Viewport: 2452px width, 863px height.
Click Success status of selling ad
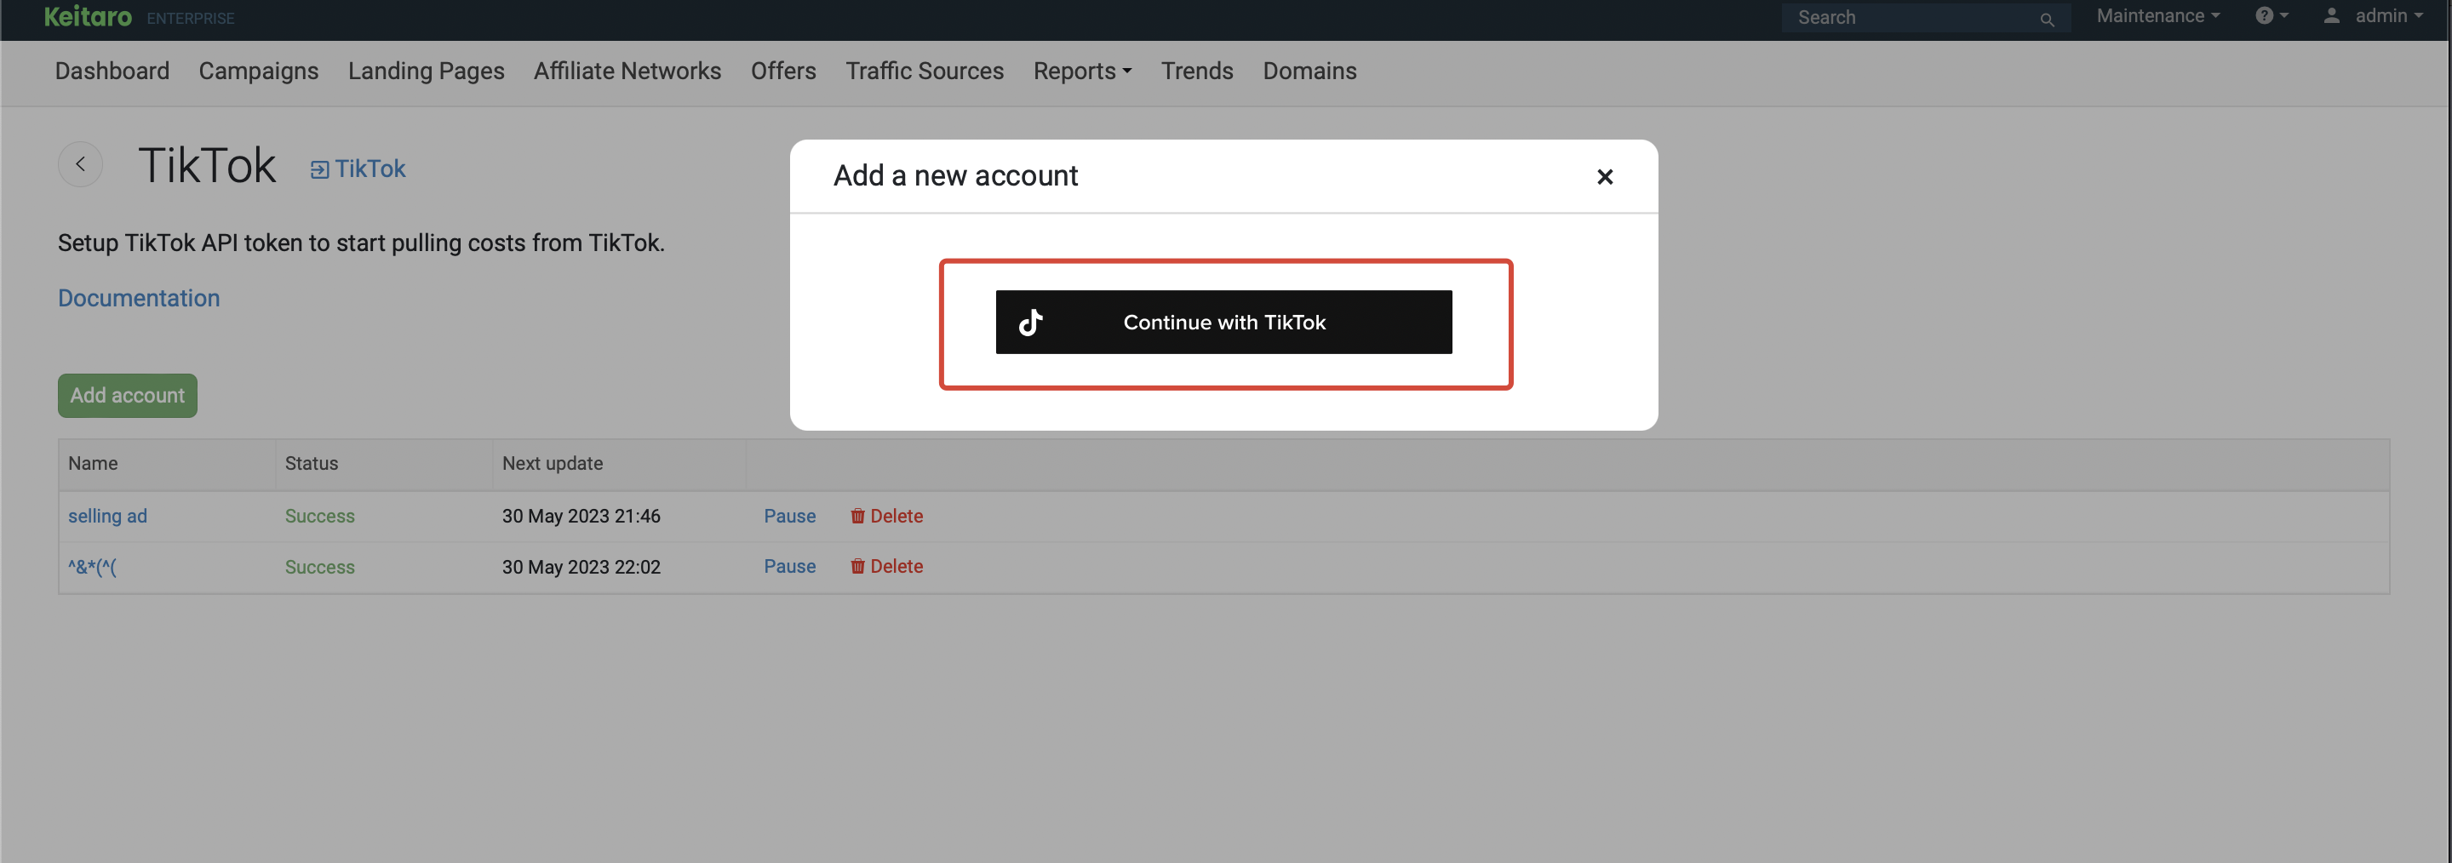[320, 516]
